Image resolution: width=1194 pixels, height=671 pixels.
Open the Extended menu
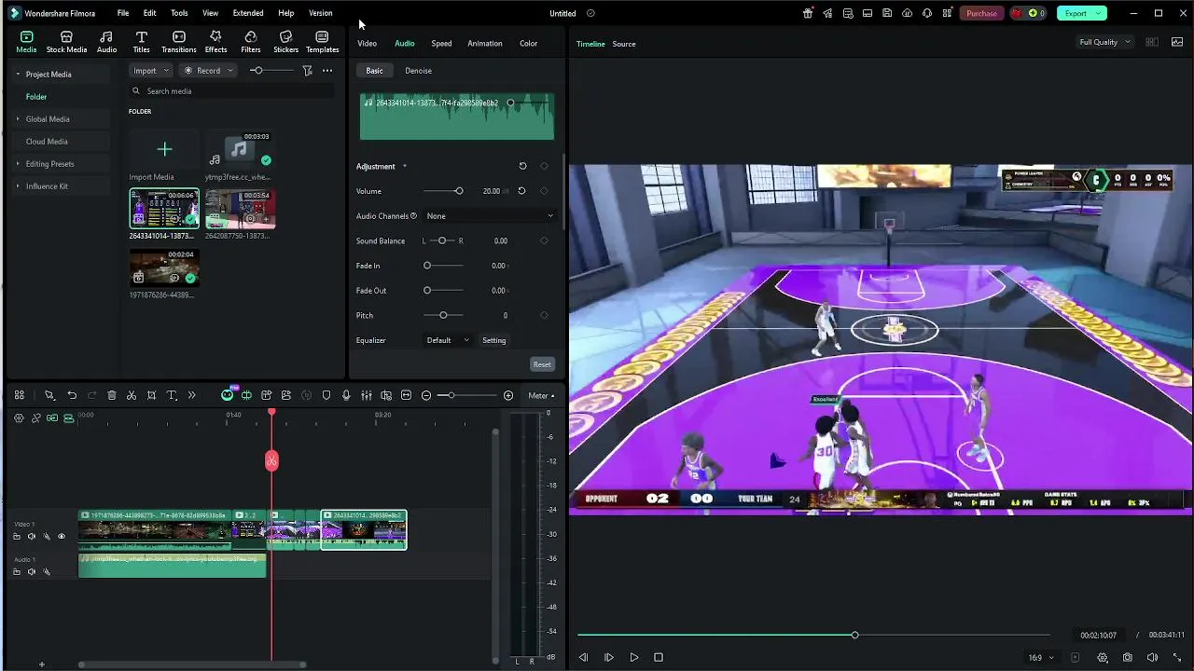coord(248,13)
